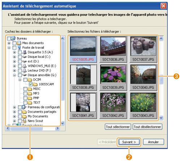180x161 pixels.
Task: Click the ext (D:) drive icon
Action: (x=24, y=61)
